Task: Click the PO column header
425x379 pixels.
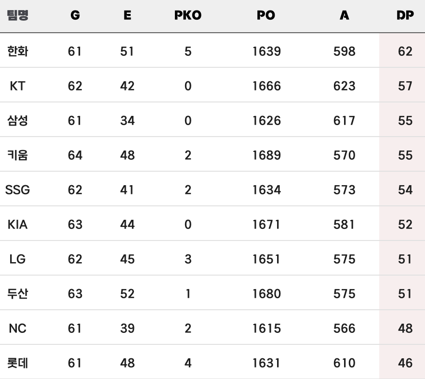Action: pyautogui.click(x=266, y=15)
